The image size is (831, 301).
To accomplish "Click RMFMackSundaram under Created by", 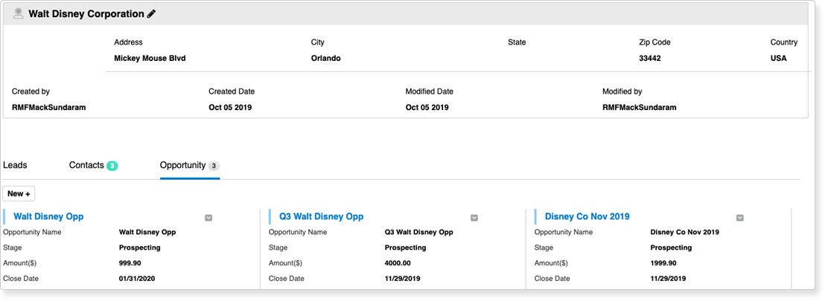I will pyautogui.click(x=48, y=107).
